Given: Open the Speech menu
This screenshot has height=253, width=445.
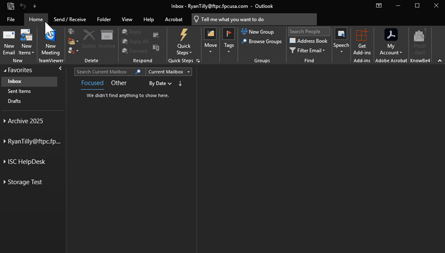Looking at the screenshot, I should (x=341, y=41).
